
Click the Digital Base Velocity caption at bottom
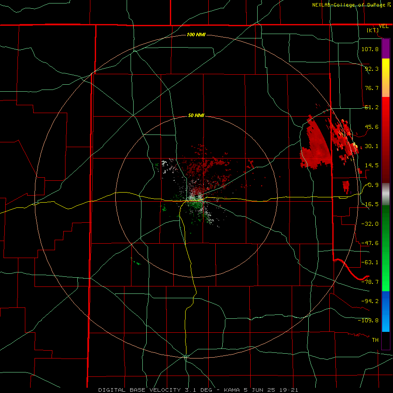click(198, 390)
